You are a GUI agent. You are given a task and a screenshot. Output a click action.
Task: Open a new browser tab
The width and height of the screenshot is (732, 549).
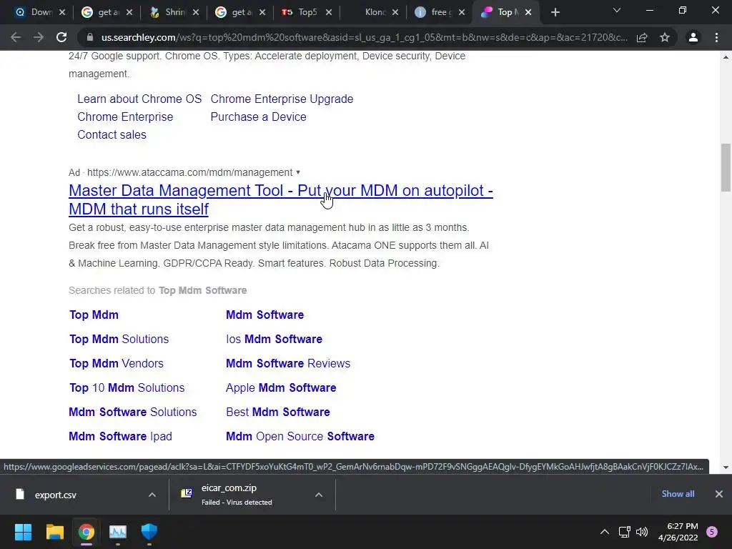tap(555, 13)
